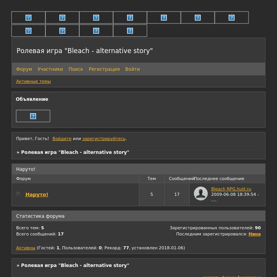Open last post Bleach RPG.hutt.ru link
Screen dimensions: 277x277
pos(231,189)
